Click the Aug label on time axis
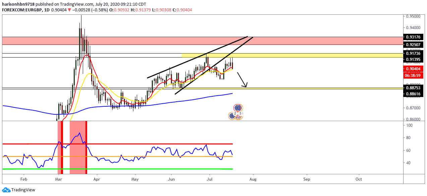 (253, 179)
